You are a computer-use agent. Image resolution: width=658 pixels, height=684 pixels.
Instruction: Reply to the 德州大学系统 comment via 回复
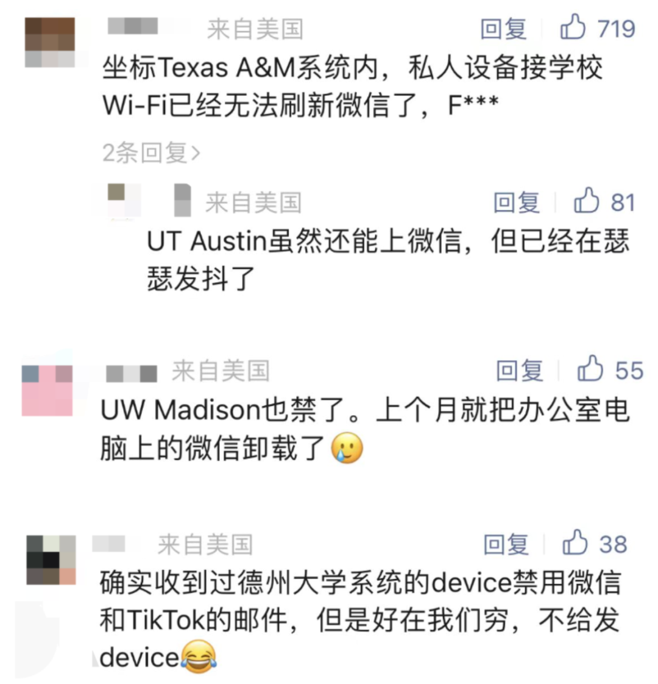(506, 544)
